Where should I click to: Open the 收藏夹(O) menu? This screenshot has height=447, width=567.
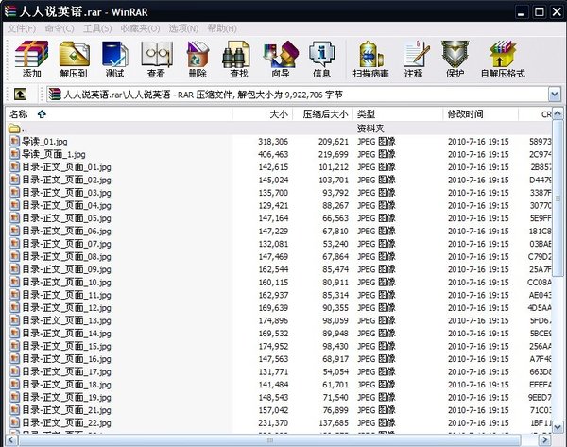click(140, 28)
